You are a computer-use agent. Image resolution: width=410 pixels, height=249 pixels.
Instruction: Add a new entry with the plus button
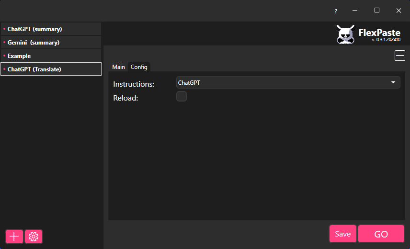14,236
